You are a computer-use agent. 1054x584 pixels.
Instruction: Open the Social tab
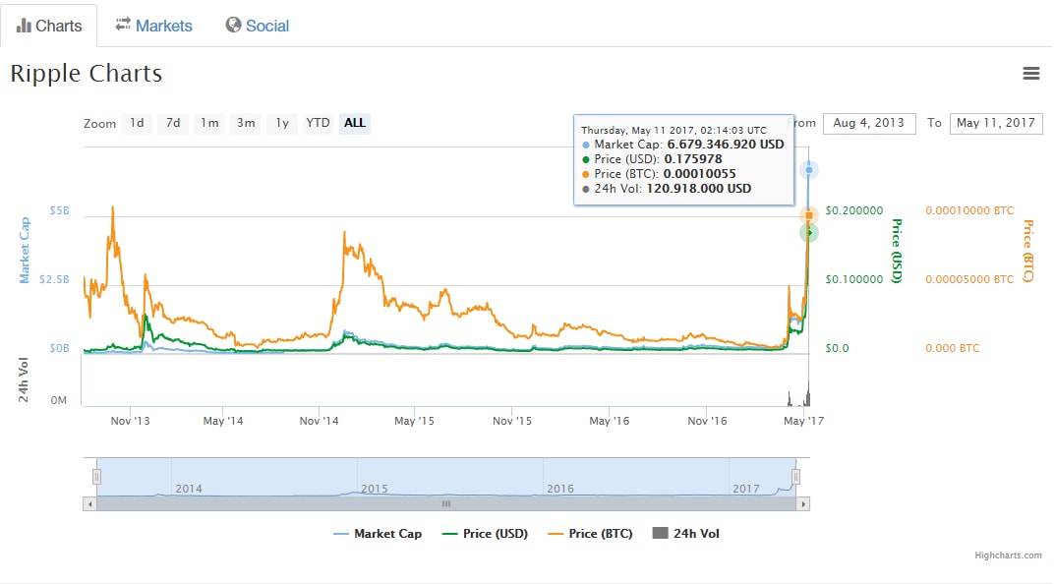coord(258,26)
